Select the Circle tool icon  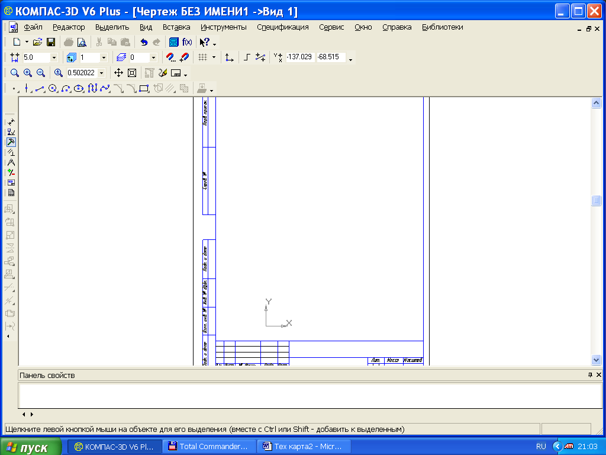[53, 89]
